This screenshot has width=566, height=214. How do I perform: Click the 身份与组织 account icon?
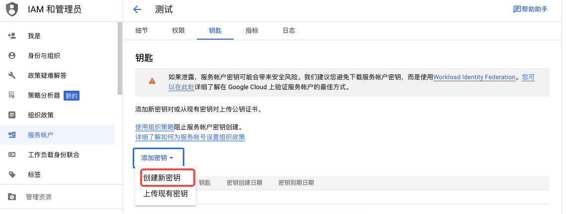pos(12,55)
